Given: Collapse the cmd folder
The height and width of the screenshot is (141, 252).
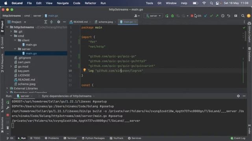Looking at the screenshot, I should point(11,36).
